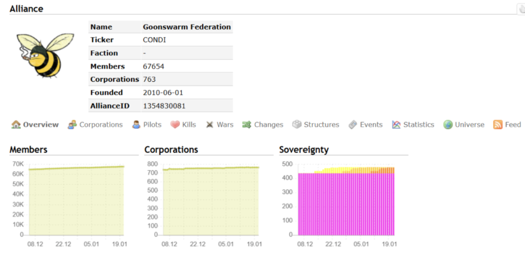525x260 pixels.
Task: Click the Members history chart
Action: (x=76, y=202)
